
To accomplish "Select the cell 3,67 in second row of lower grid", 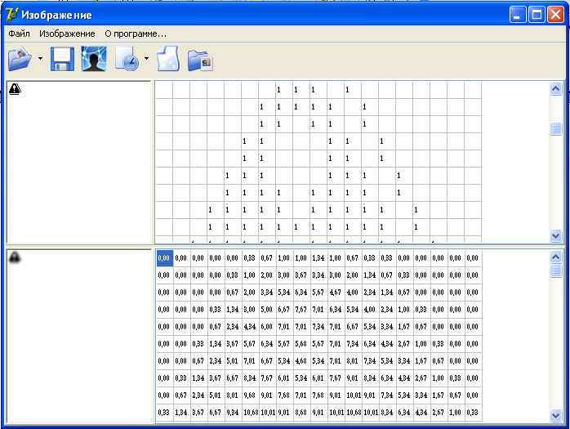I will pos(301,275).
